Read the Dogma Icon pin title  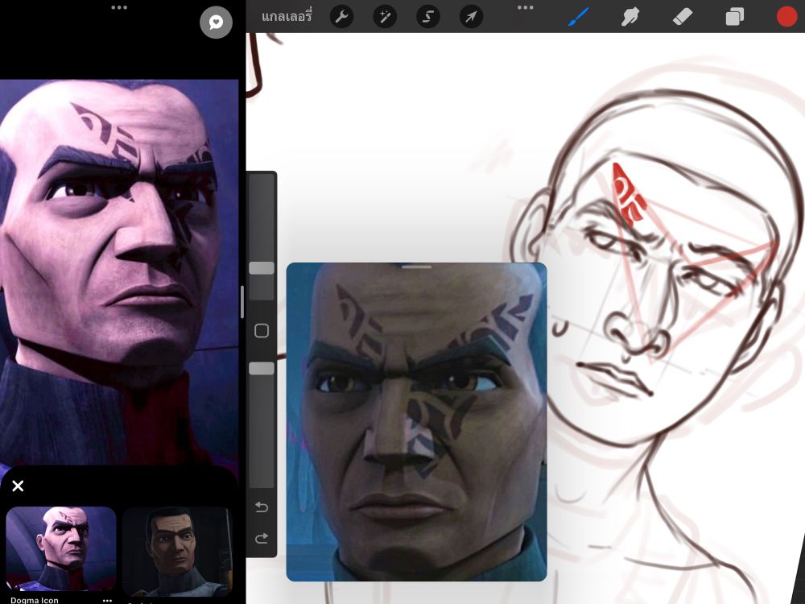(x=35, y=600)
